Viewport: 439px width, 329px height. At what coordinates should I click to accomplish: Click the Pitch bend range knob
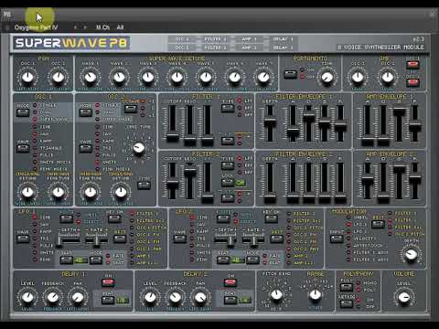316,294
